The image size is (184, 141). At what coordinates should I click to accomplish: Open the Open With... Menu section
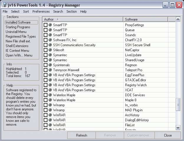[x=19, y=55]
